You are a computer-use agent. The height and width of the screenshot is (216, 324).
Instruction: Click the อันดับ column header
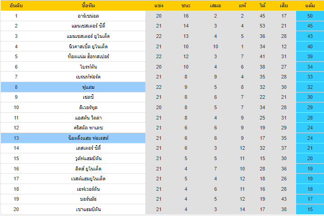(16, 5)
